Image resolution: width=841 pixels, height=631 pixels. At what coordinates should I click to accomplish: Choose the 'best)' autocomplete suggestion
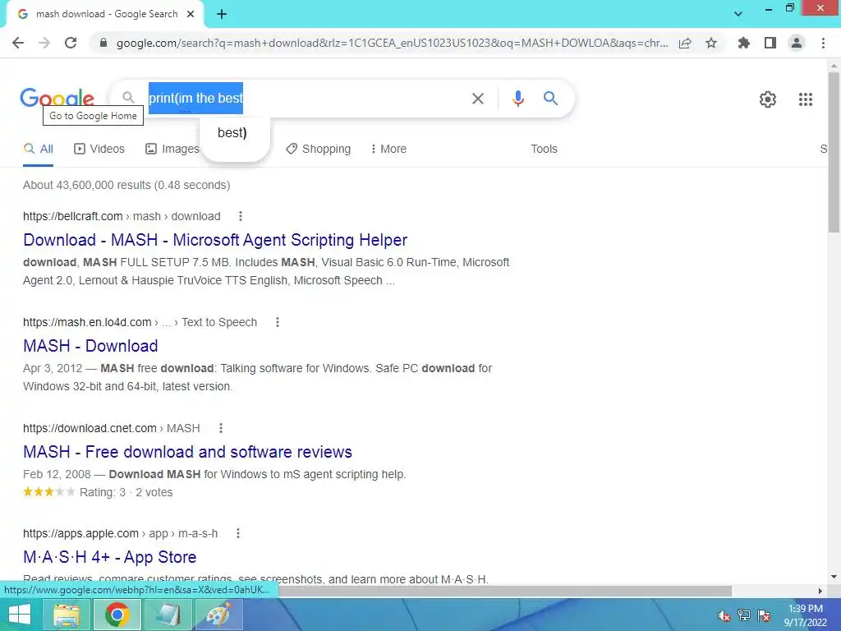coord(232,132)
